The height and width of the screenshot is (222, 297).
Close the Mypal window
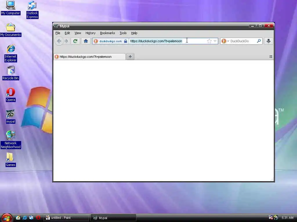[x=269, y=26]
